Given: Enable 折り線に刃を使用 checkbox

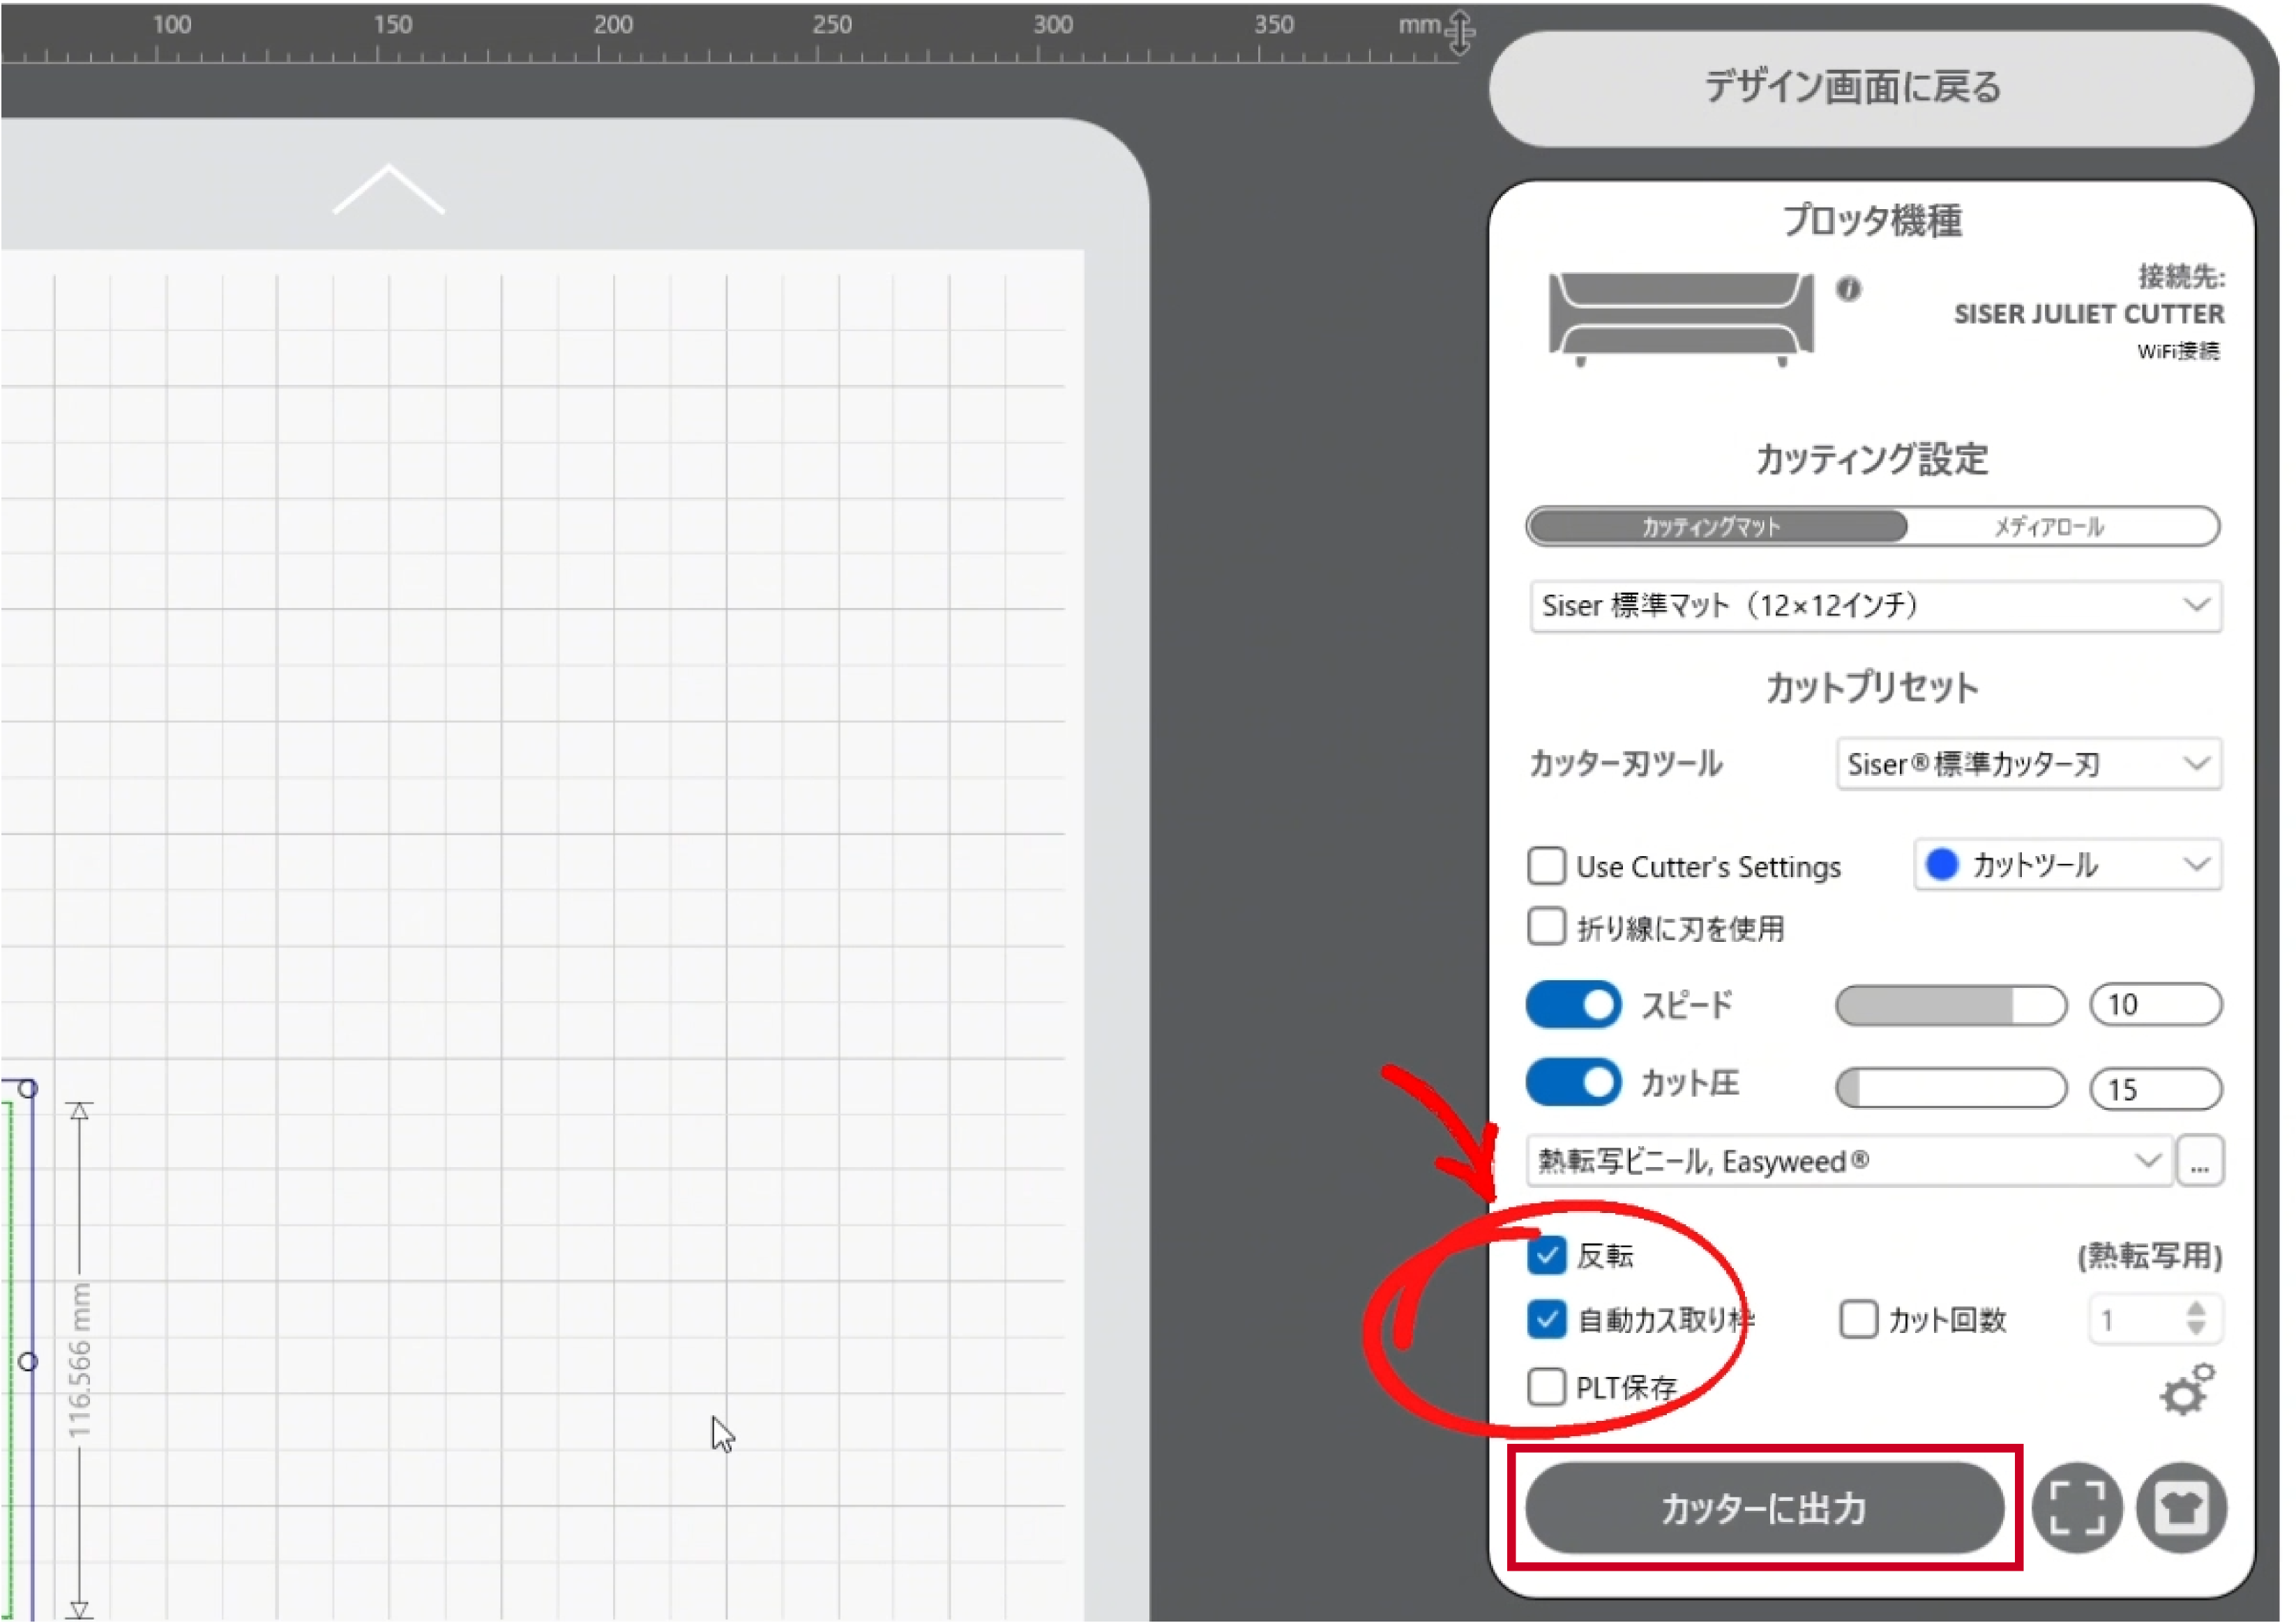Looking at the screenshot, I should (x=1546, y=927).
